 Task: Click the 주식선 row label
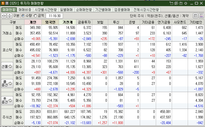pos(7,117)
